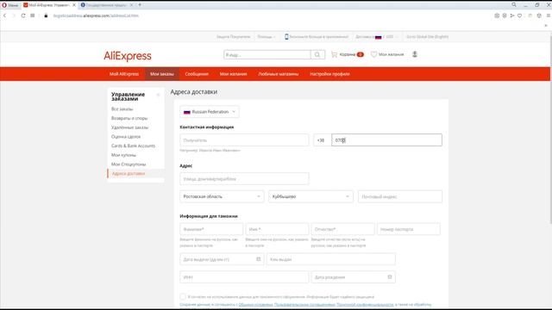Open the birth date calendar icon

coord(390,277)
